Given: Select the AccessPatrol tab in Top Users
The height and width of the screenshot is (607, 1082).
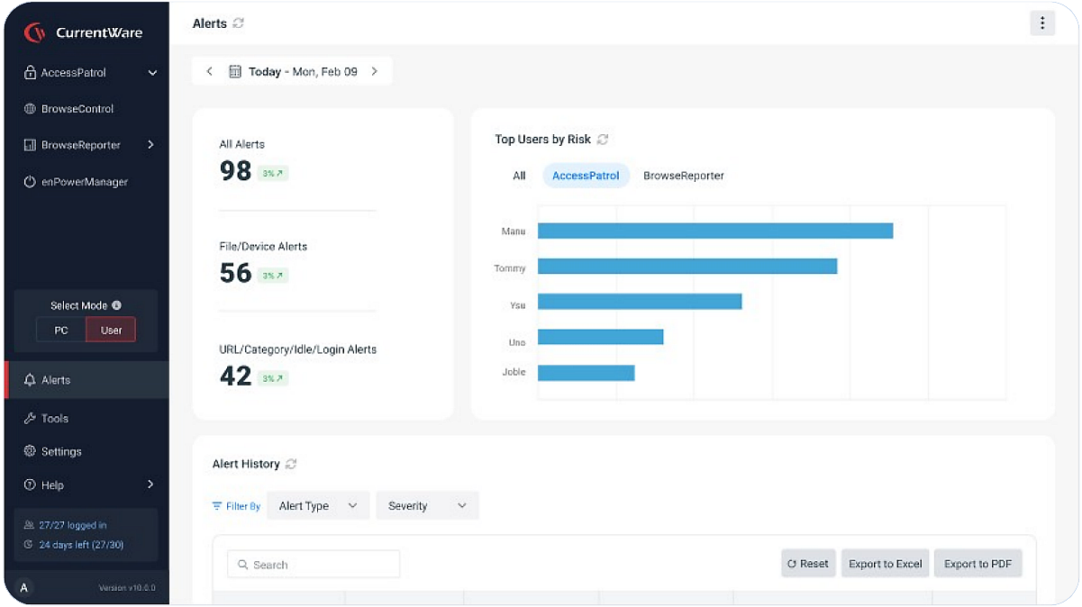Looking at the screenshot, I should (586, 176).
